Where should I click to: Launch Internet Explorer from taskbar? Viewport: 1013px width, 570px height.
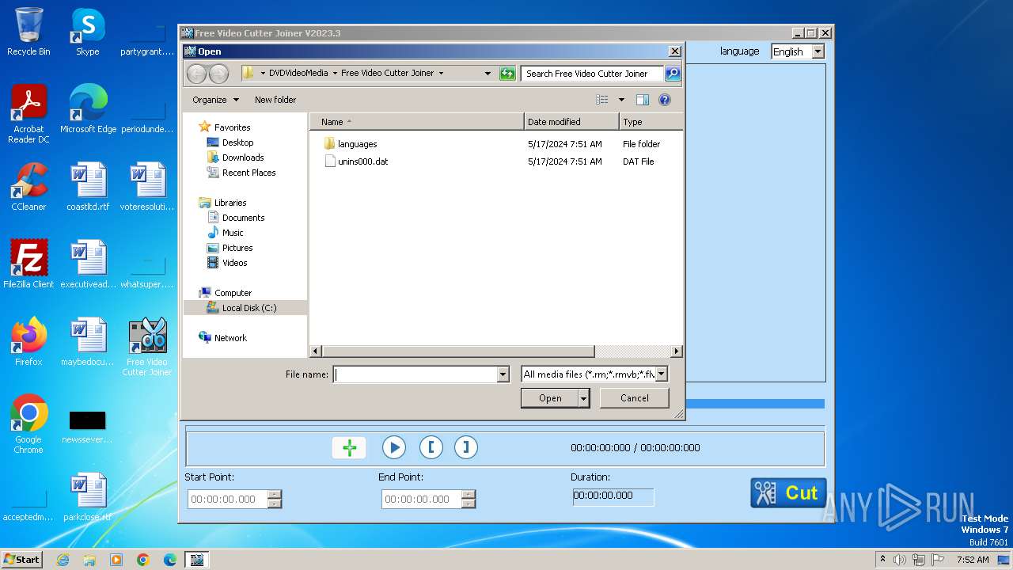[x=63, y=560]
